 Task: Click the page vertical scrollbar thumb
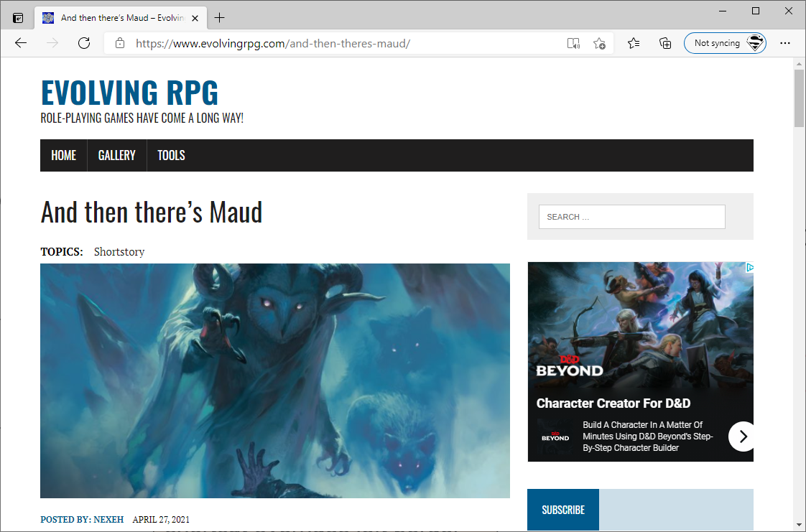[x=799, y=98]
